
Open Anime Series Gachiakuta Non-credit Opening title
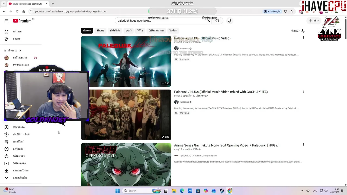point(227,145)
